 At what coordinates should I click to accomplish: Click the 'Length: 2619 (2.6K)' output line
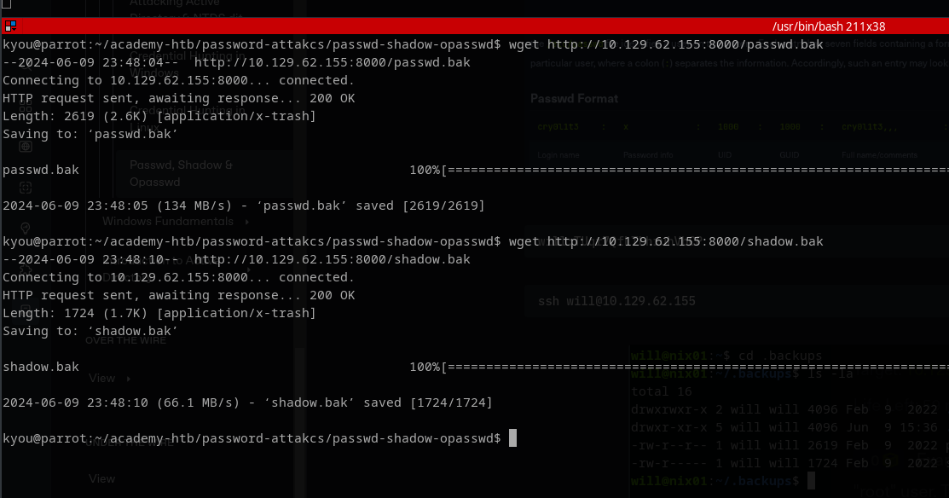point(159,116)
